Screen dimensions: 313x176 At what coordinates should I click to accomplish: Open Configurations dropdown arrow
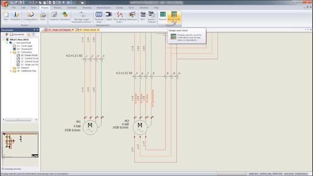(30, 22)
